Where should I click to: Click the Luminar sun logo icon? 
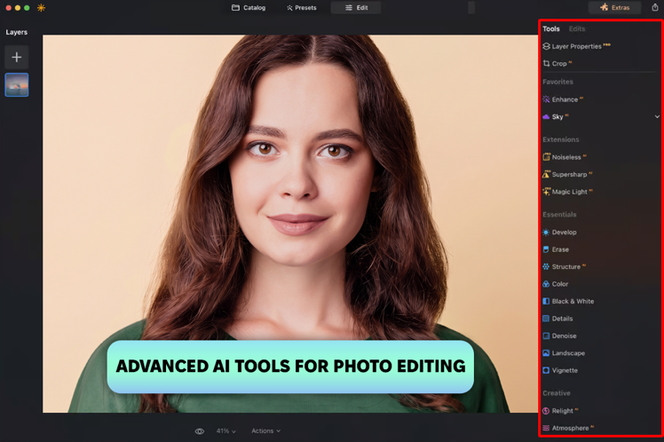pos(41,8)
